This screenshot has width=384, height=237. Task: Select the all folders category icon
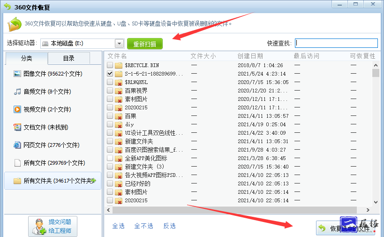17,181
